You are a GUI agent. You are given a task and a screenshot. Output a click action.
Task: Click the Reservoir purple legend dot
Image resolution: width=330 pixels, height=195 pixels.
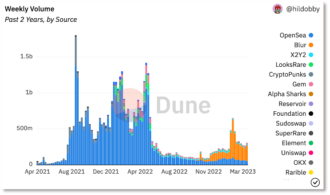coord(311,104)
